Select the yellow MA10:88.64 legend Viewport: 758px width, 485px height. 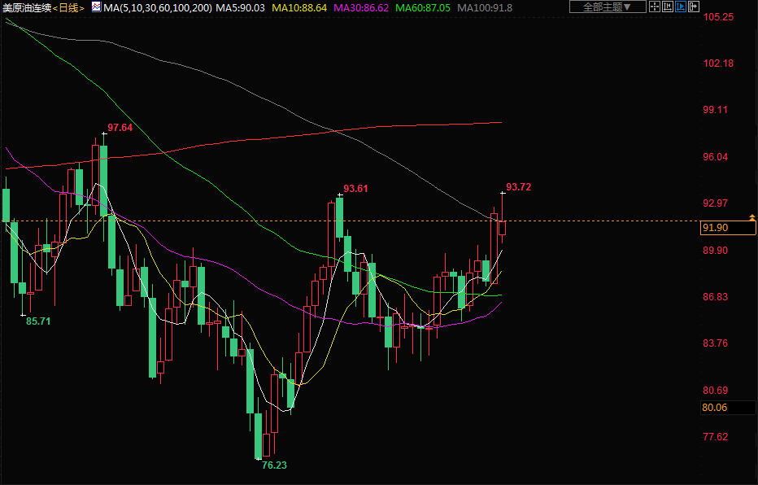click(x=301, y=7)
